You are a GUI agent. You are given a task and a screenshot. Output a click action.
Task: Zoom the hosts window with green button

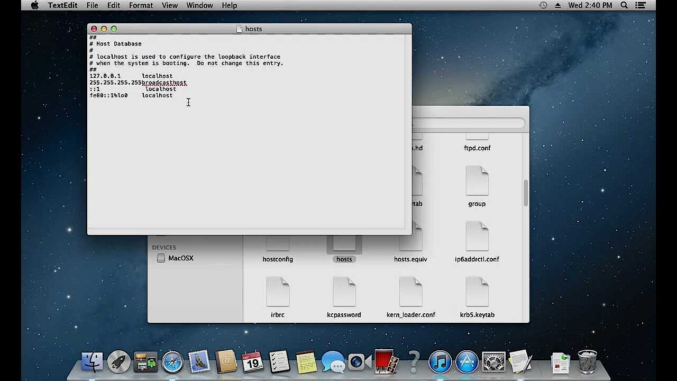click(114, 29)
